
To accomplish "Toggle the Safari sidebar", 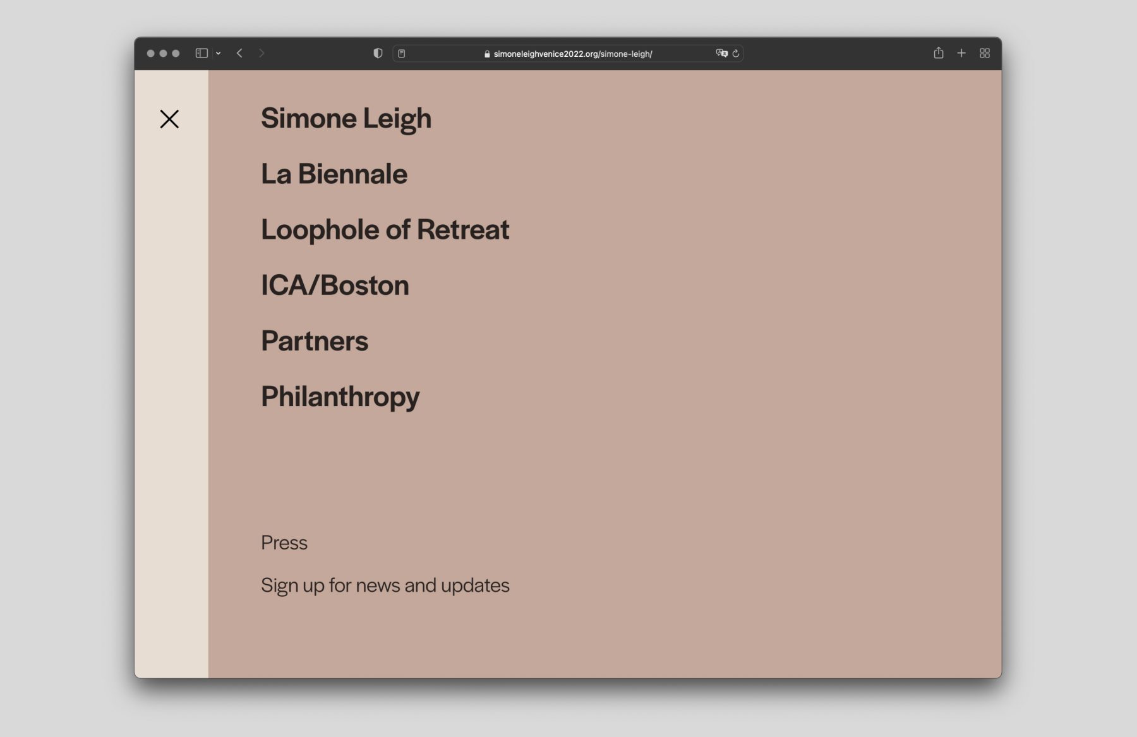I will 202,54.
